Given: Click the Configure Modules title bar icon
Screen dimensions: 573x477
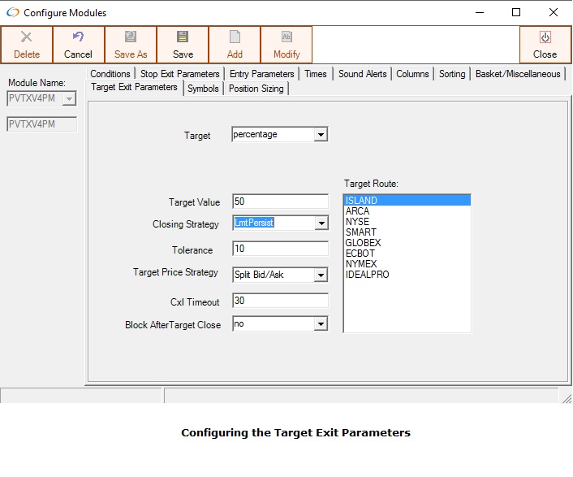Looking at the screenshot, I should pos(12,13).
